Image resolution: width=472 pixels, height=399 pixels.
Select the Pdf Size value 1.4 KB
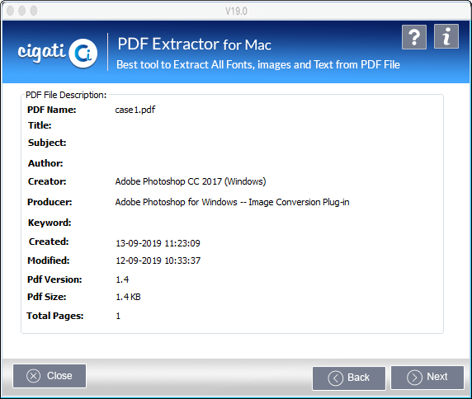coord(128,297)
